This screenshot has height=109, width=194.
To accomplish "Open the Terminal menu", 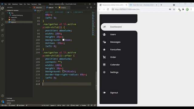I will [x=34, y=4].
